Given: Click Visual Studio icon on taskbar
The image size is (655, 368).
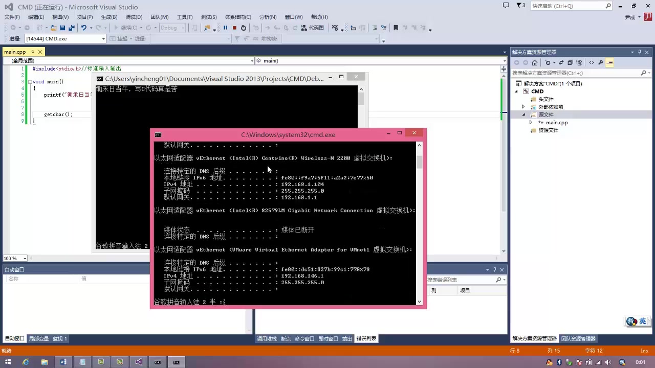Looking at the screenshot, I should 139,362.
